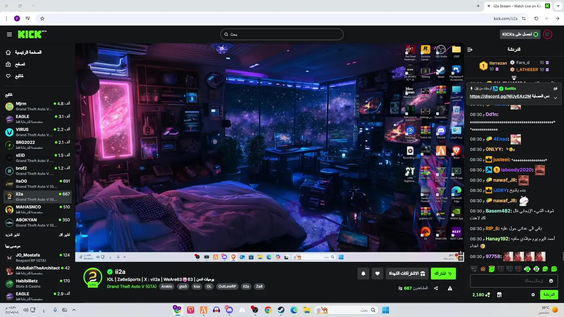View the 2,180 channel points balance
Viewport: 564px width, 317px height.
[481, 295]
